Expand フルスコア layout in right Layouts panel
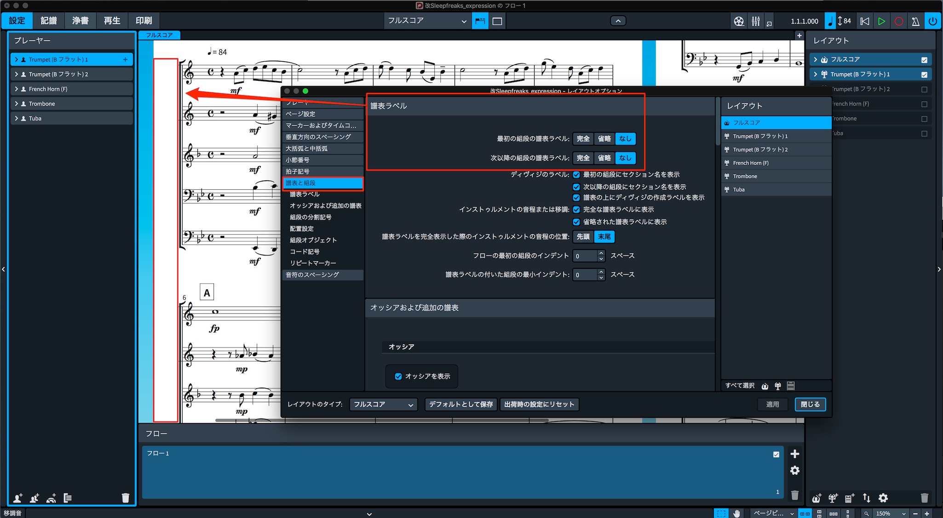This screenshot has height=518, width=943. 816,59
